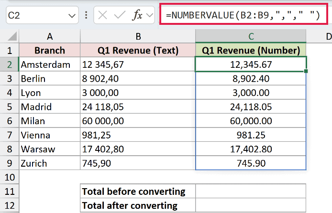Select row 10 header
The height and width of the screenshot is (213, 332).
(9, 177)
